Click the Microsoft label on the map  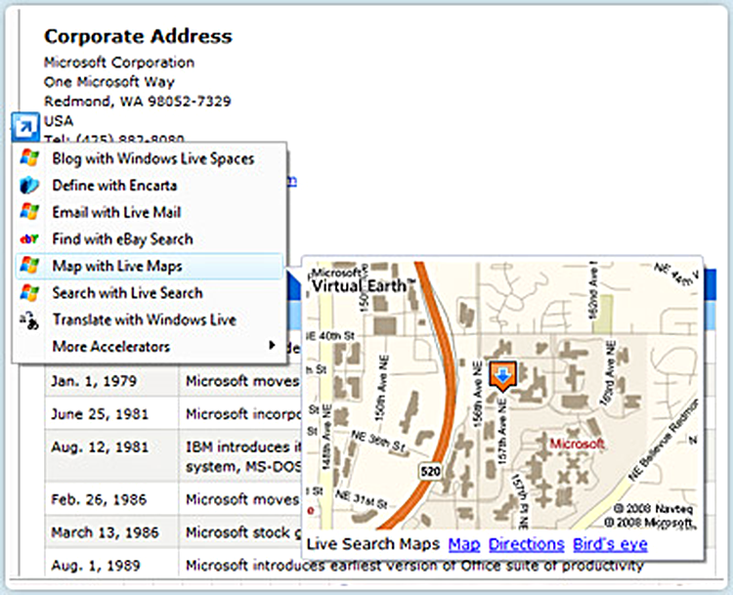point(577,444)
